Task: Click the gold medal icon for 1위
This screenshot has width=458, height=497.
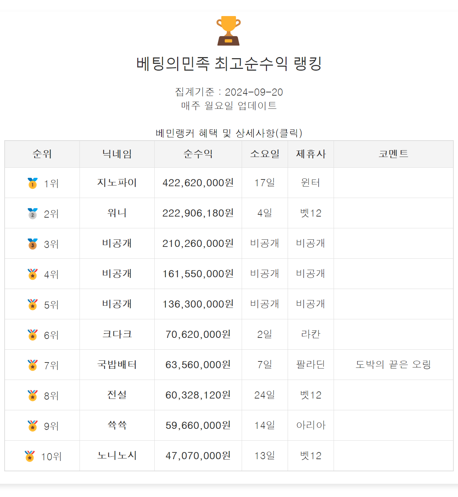Action: tap(32, 183)
